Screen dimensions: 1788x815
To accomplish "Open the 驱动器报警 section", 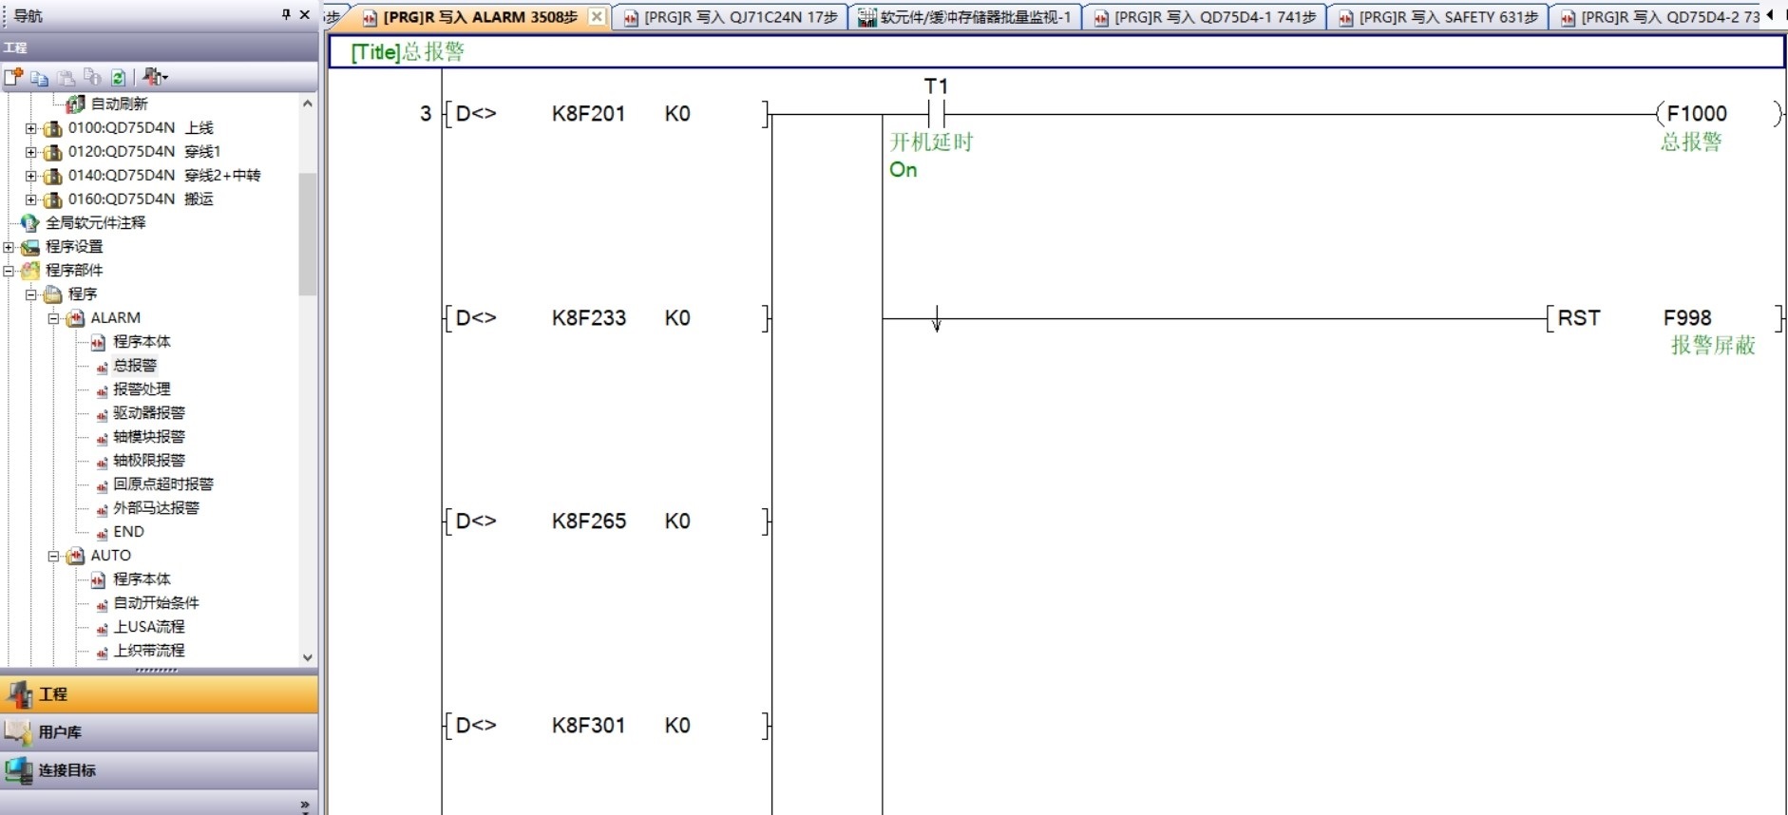I will click(x=149, y=413).
